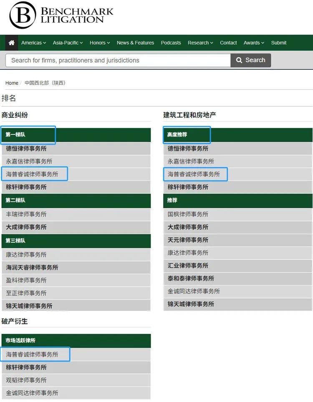Screen dimensions: 313x402
Task: Open the Submit page
Action: click(x=279, y=43)
